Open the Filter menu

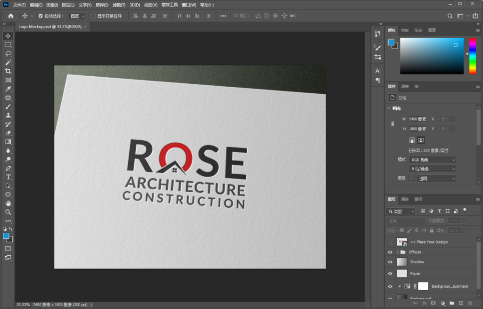tap(119, 5)
